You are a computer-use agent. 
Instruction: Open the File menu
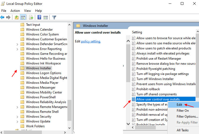(4, 11)
